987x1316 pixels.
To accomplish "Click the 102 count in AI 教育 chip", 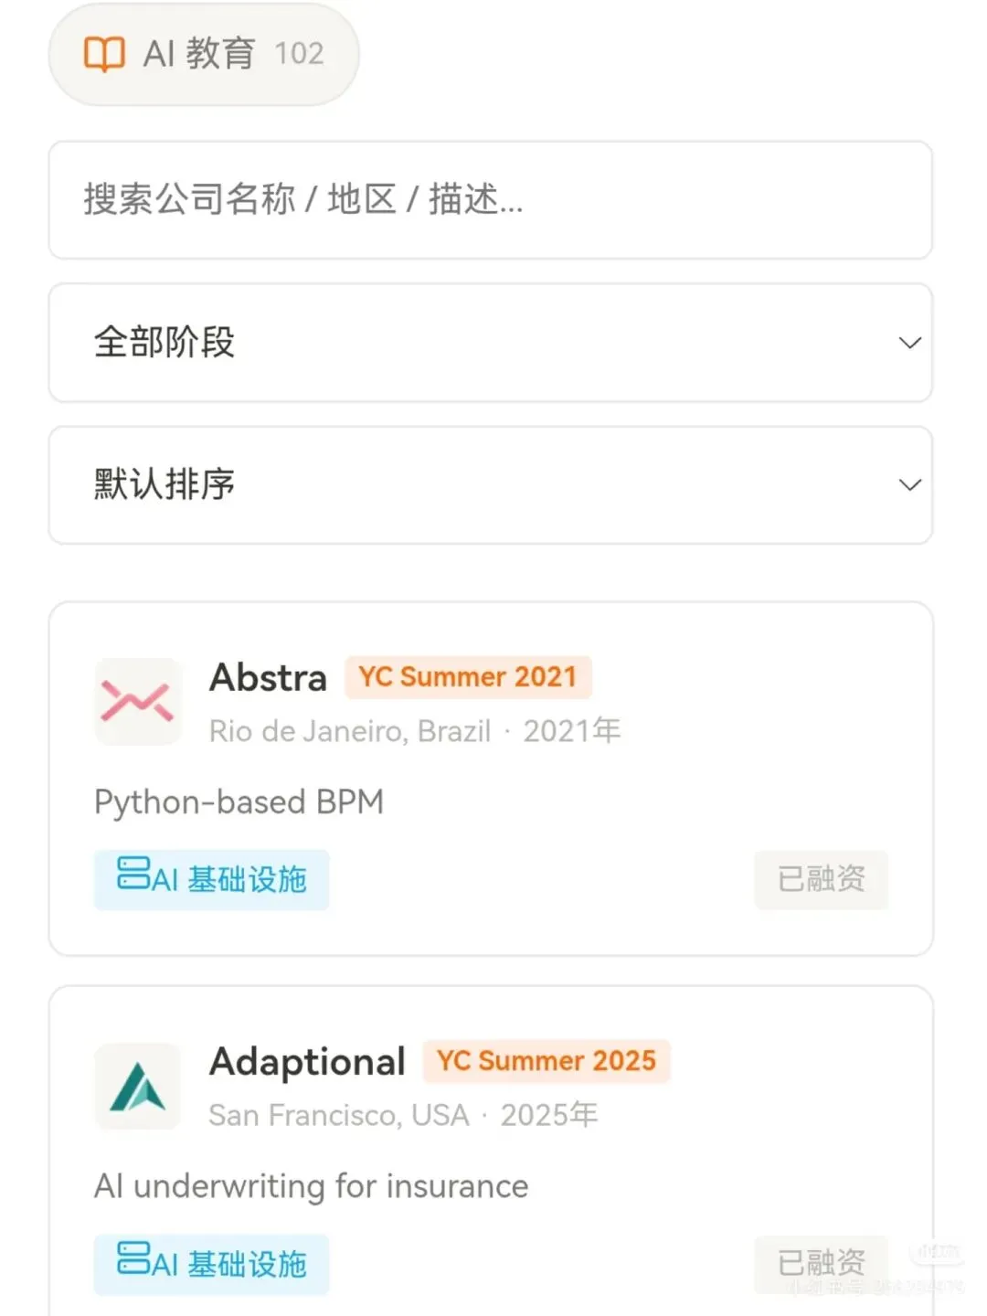I will point(300,54).
